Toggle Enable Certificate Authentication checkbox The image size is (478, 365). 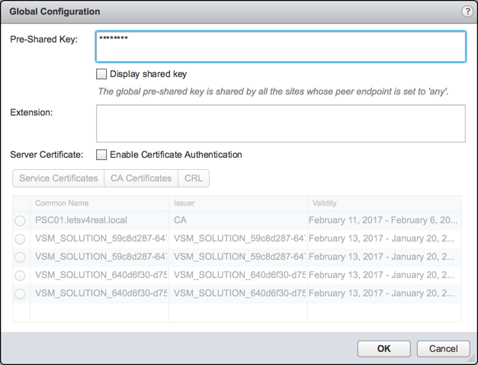pyautogui.click(x=101, y=155)
